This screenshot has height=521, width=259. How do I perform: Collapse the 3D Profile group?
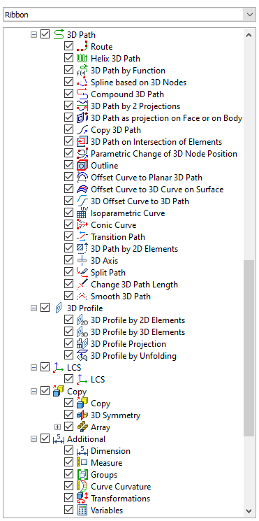(x=34, y=308)
